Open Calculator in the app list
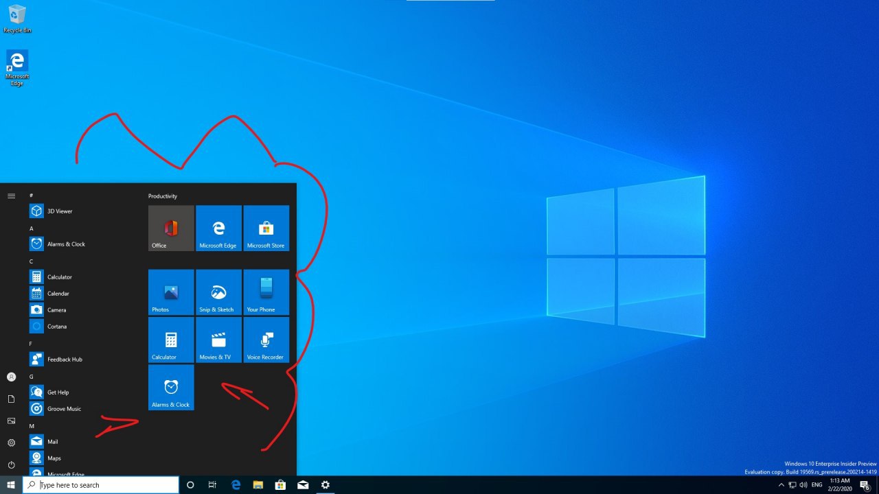The width and height of the screenshot is (879, 494). coord(82,277)
